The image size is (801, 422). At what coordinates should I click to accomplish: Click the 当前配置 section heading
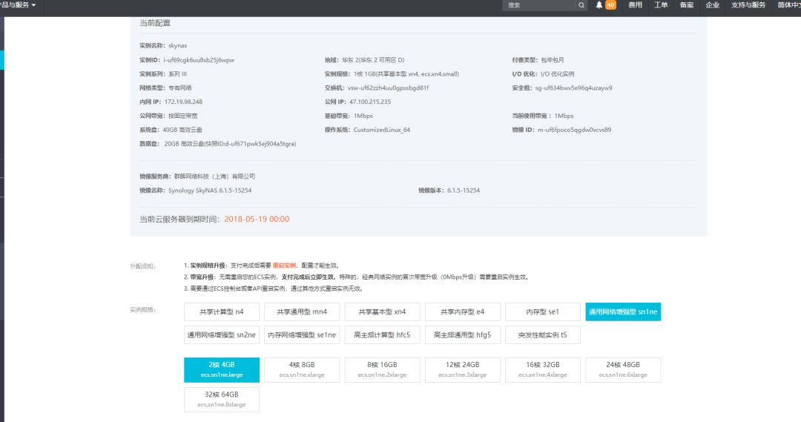pos(155,23)
